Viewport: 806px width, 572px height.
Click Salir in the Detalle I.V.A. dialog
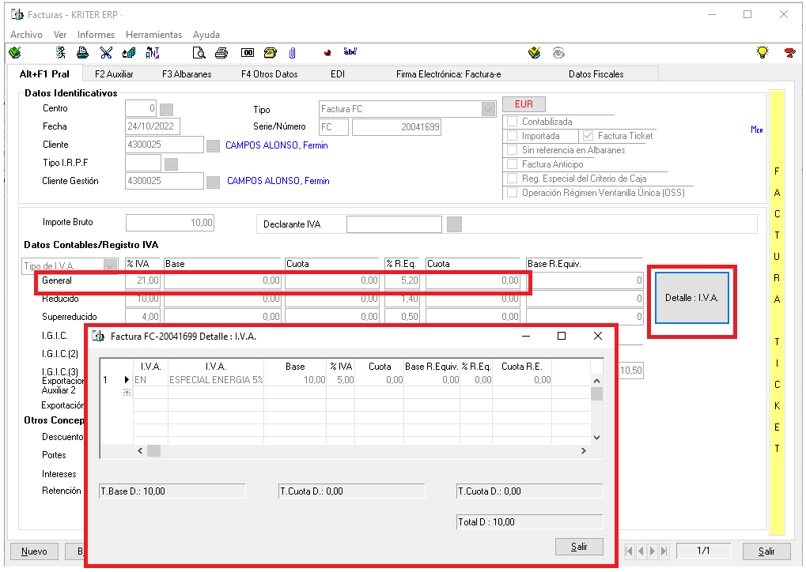pyautogui.click(x=579, y=547)
